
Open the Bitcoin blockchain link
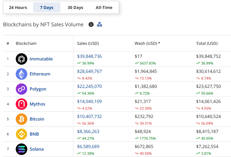point(37,119)
